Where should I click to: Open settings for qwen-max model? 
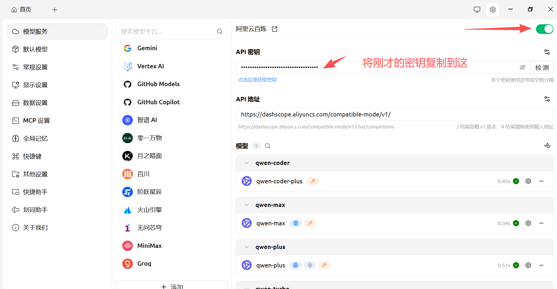coord(528,223)
